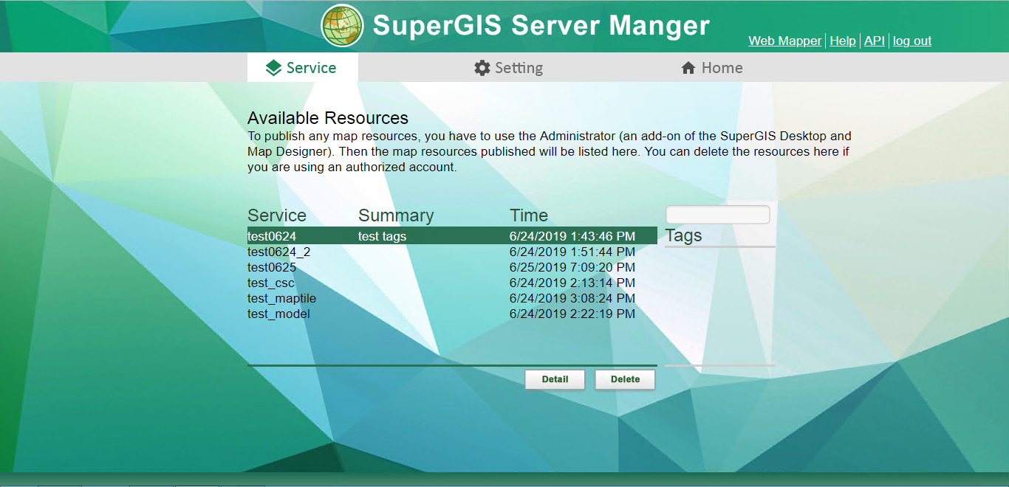
Task: Click the Setting gear icon
Action: tap(482, 68)
